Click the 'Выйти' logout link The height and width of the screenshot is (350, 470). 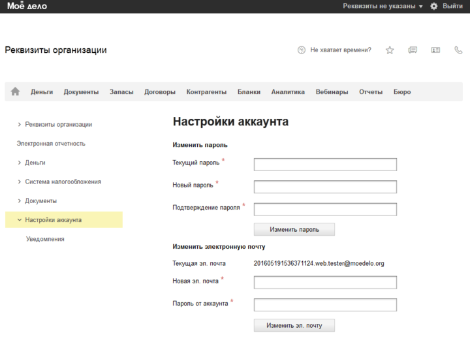click(452, 6)
